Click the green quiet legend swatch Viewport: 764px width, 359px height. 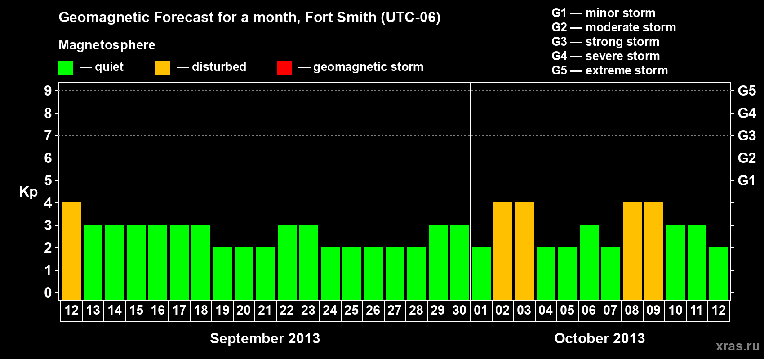pos(66,68)
